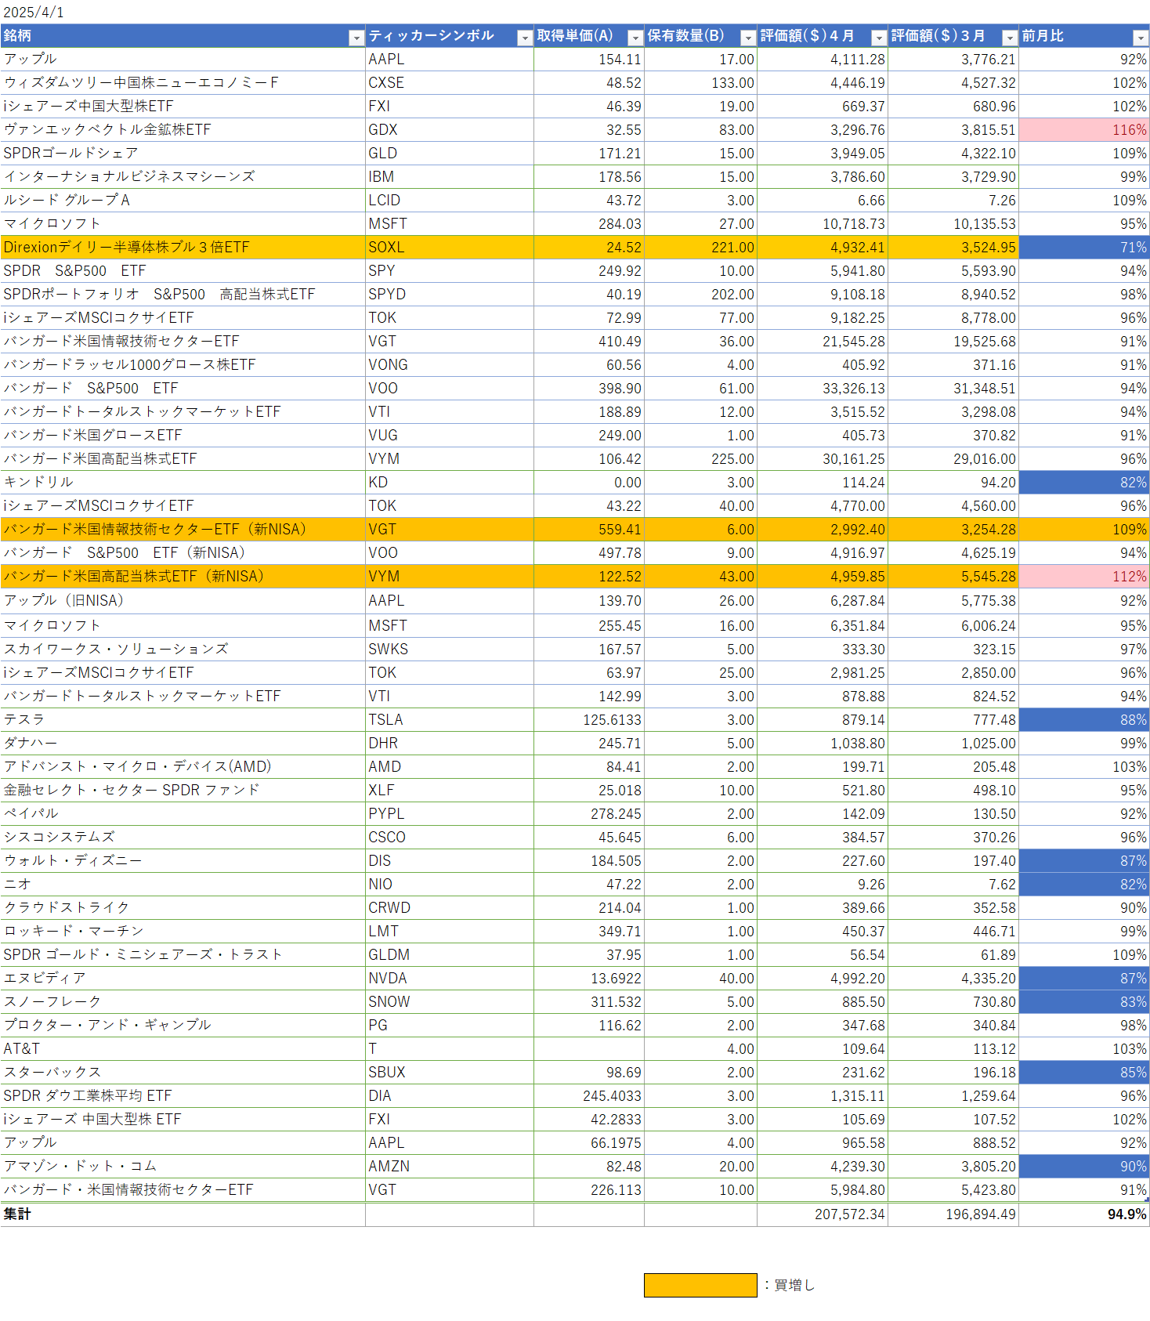Image resolution: width=1150 pixels, height=1321 pixels.
Task: Select the バンガード米国情報技術セクターETF(新NISA) cell
Action: (183, 530)
